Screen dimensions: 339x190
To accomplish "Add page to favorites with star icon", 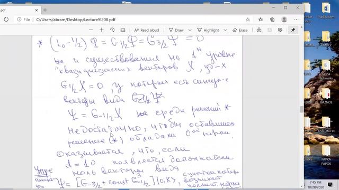I will pyautogui.click(x=248, y=20).
